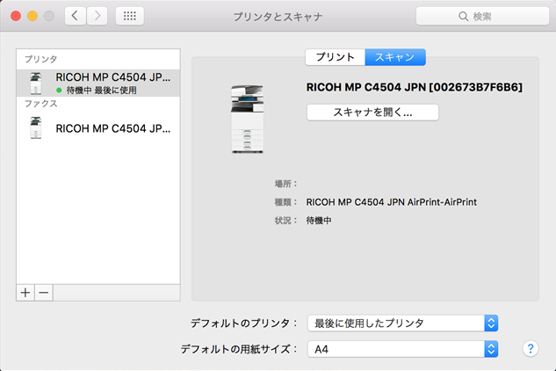Click the device name heading with ID 002673B7F6B6
The image size is (556, 371).
point(414,88)
